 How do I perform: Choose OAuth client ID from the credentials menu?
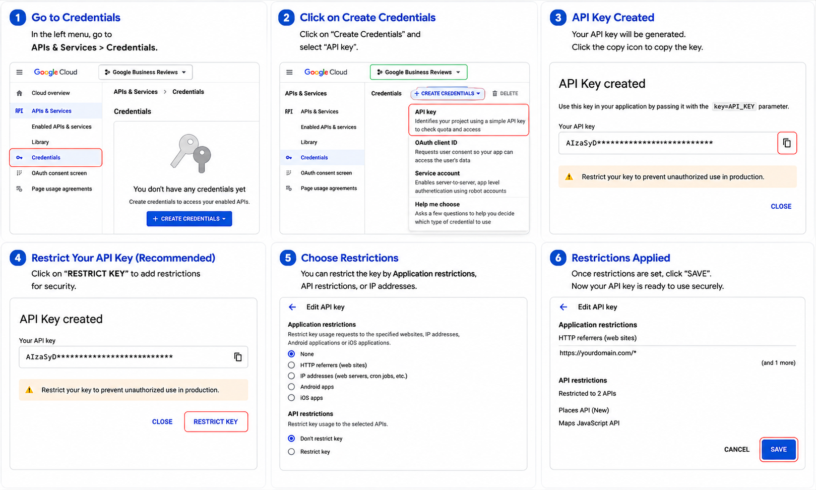(469, 151)
